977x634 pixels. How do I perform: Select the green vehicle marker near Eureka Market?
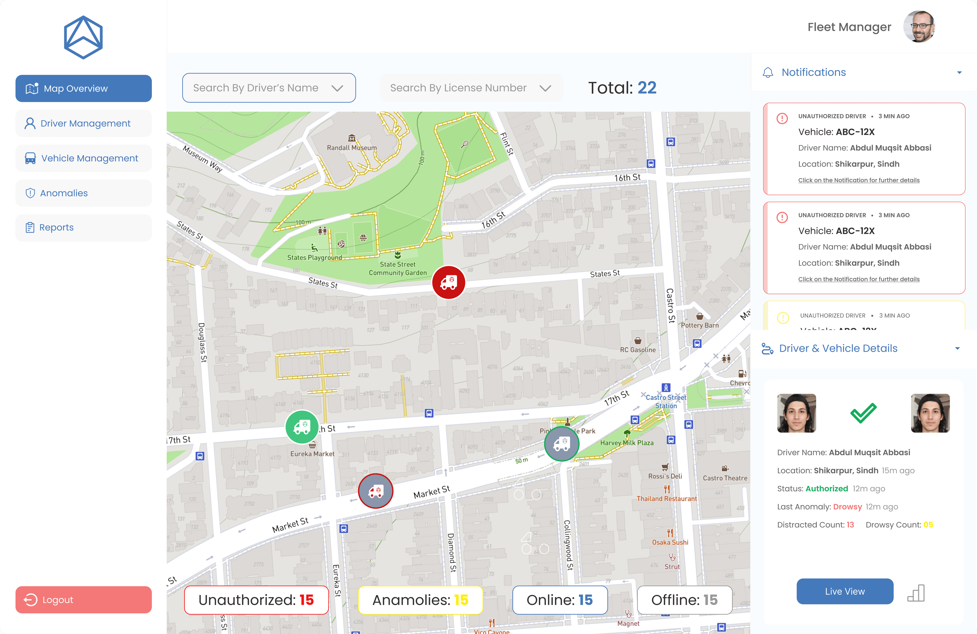pos(302,427)
